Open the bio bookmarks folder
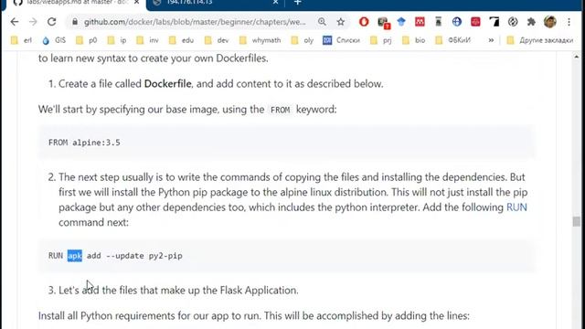This screenshot has height=329, width=585. [x=414, y=40]
